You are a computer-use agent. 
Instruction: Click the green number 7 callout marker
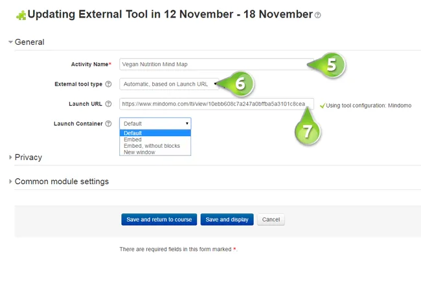(308, 126)
